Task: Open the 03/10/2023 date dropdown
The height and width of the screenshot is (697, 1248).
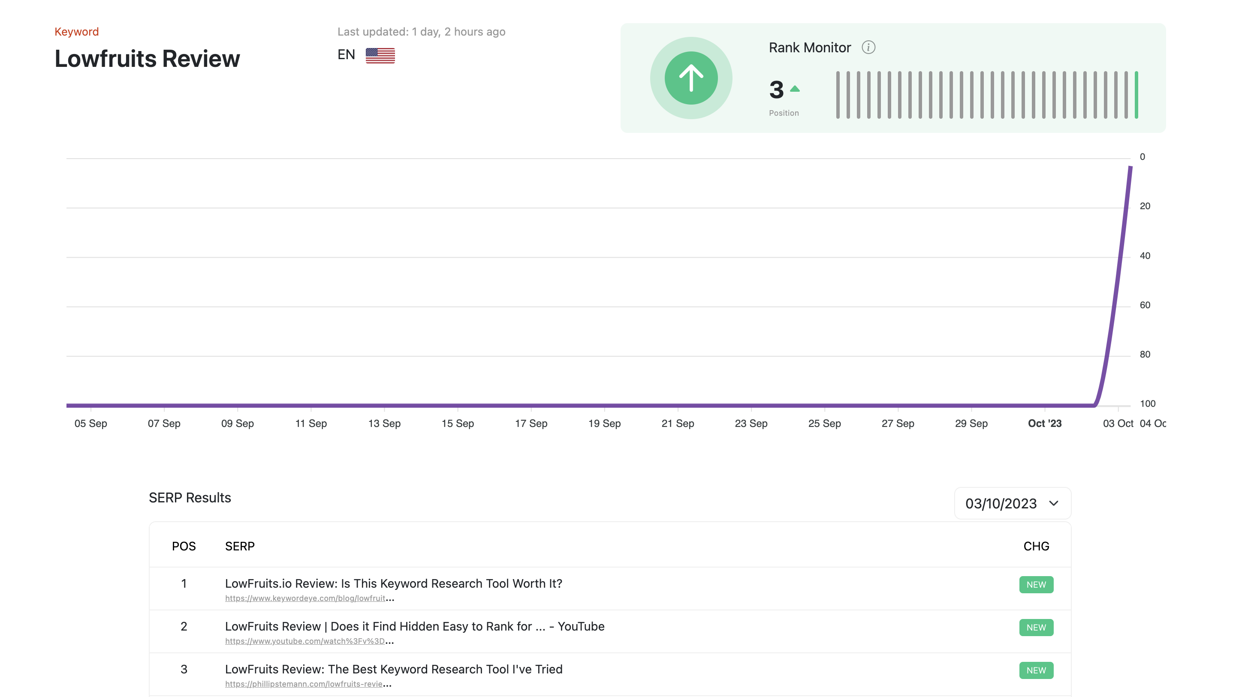Action: [1013, 503]
